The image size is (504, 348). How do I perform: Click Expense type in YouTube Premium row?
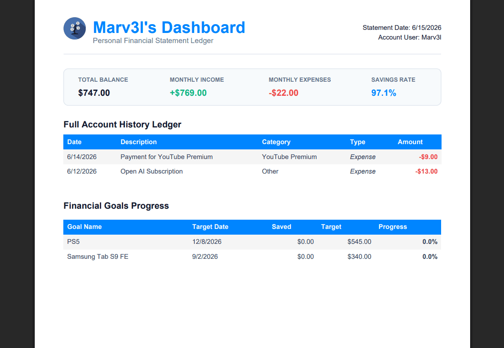click(362, 157)
